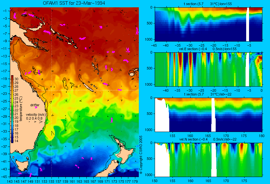Click the dark red top of the temperature colorbar
This screenshot has width=270, height=184.
tap(12, 77)
